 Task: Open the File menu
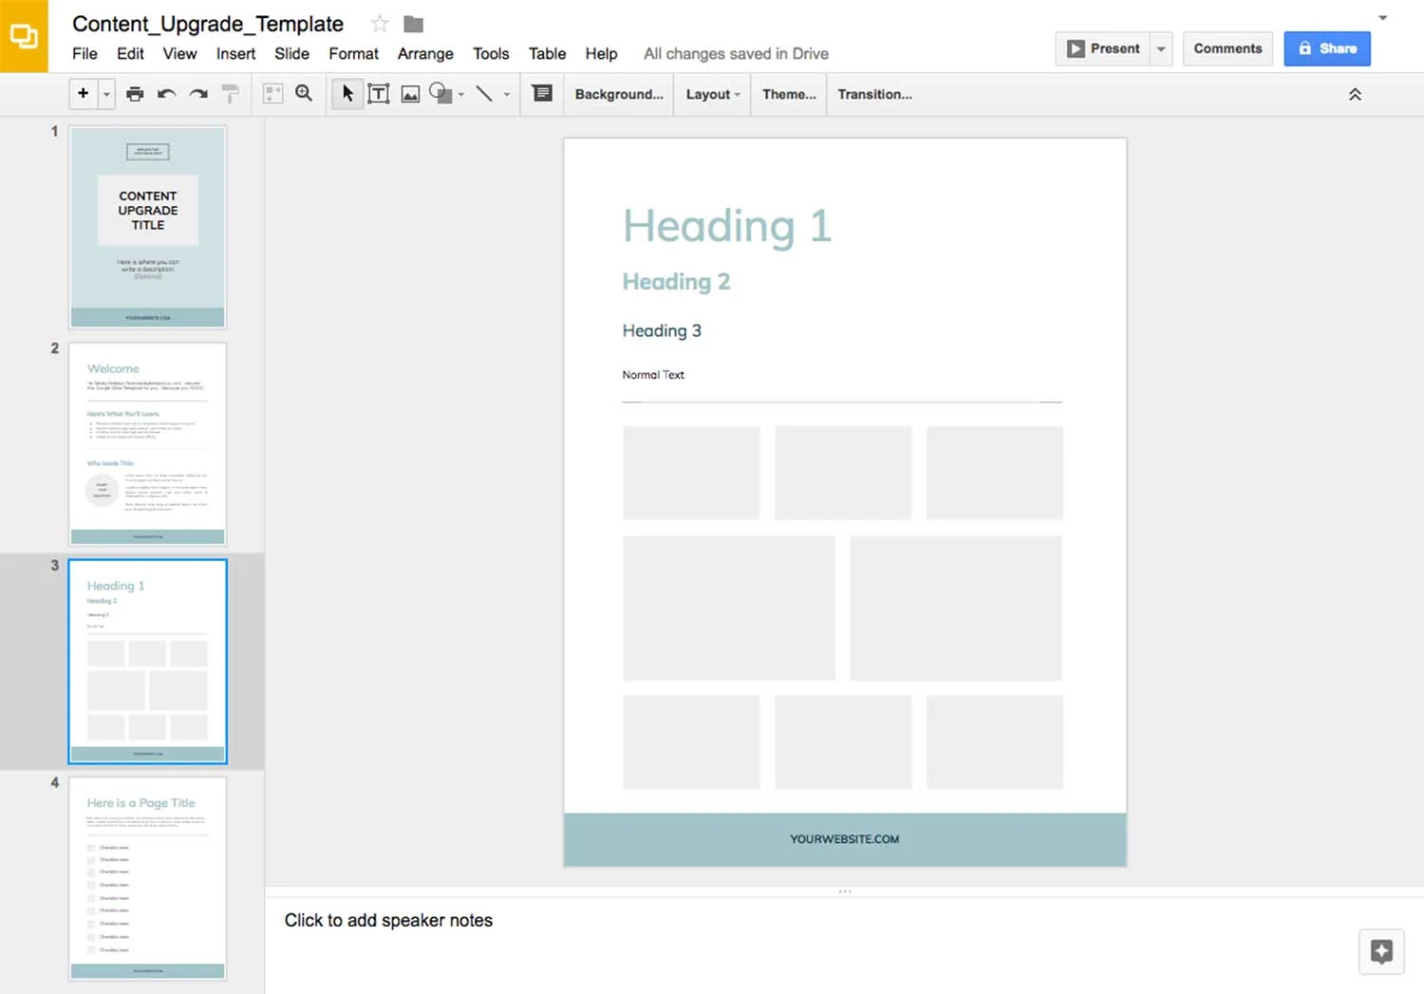point(84,54)
